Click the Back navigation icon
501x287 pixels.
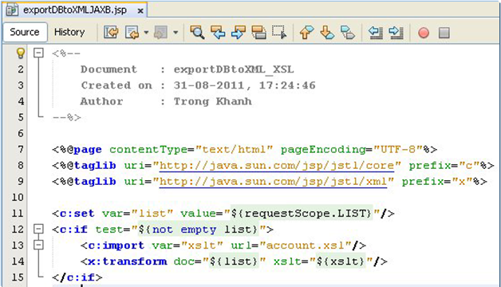[132, 33]
